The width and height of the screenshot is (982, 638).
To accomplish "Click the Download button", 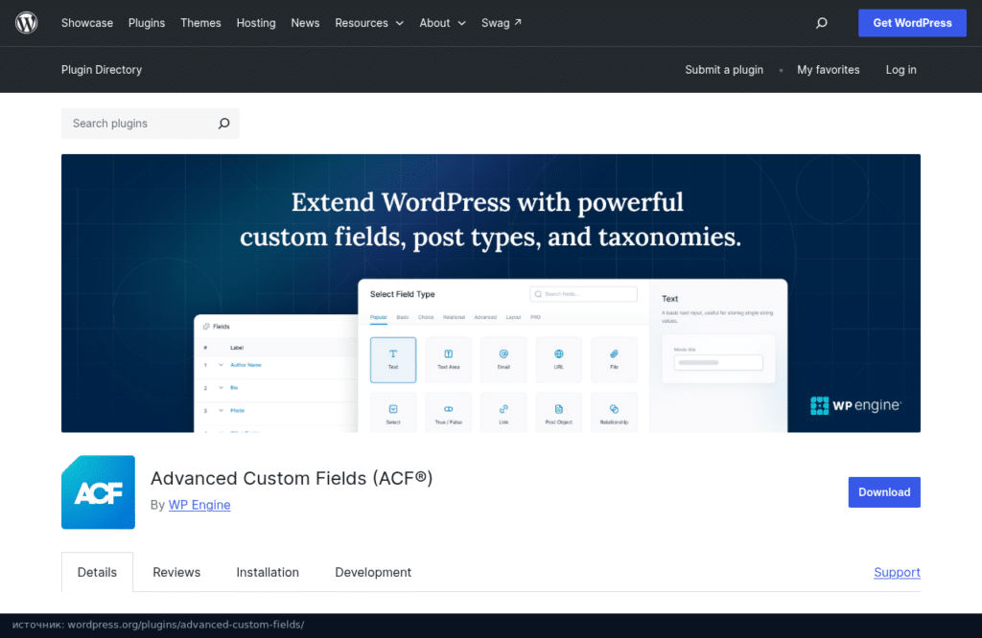I will point(884,492).
